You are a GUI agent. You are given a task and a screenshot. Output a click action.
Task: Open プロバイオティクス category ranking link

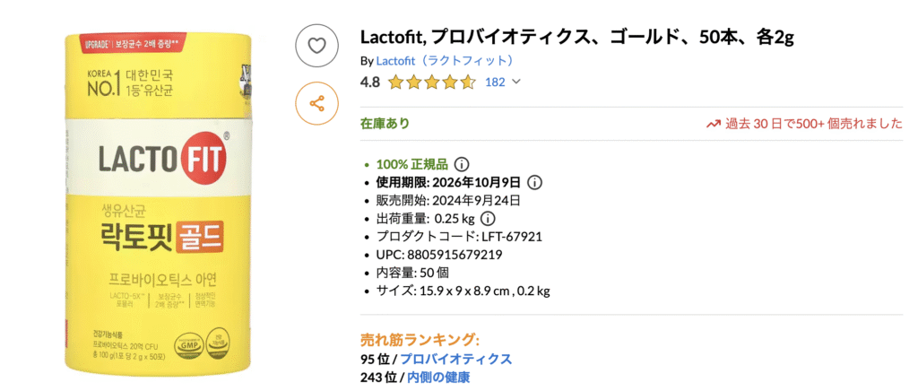coord(456,359)
